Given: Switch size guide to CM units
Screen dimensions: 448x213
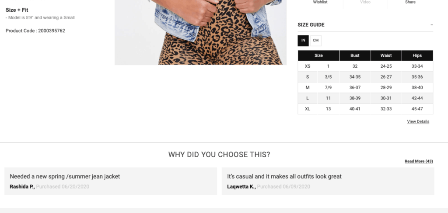Looking at the screenshot, I should (x=316, y=41).
